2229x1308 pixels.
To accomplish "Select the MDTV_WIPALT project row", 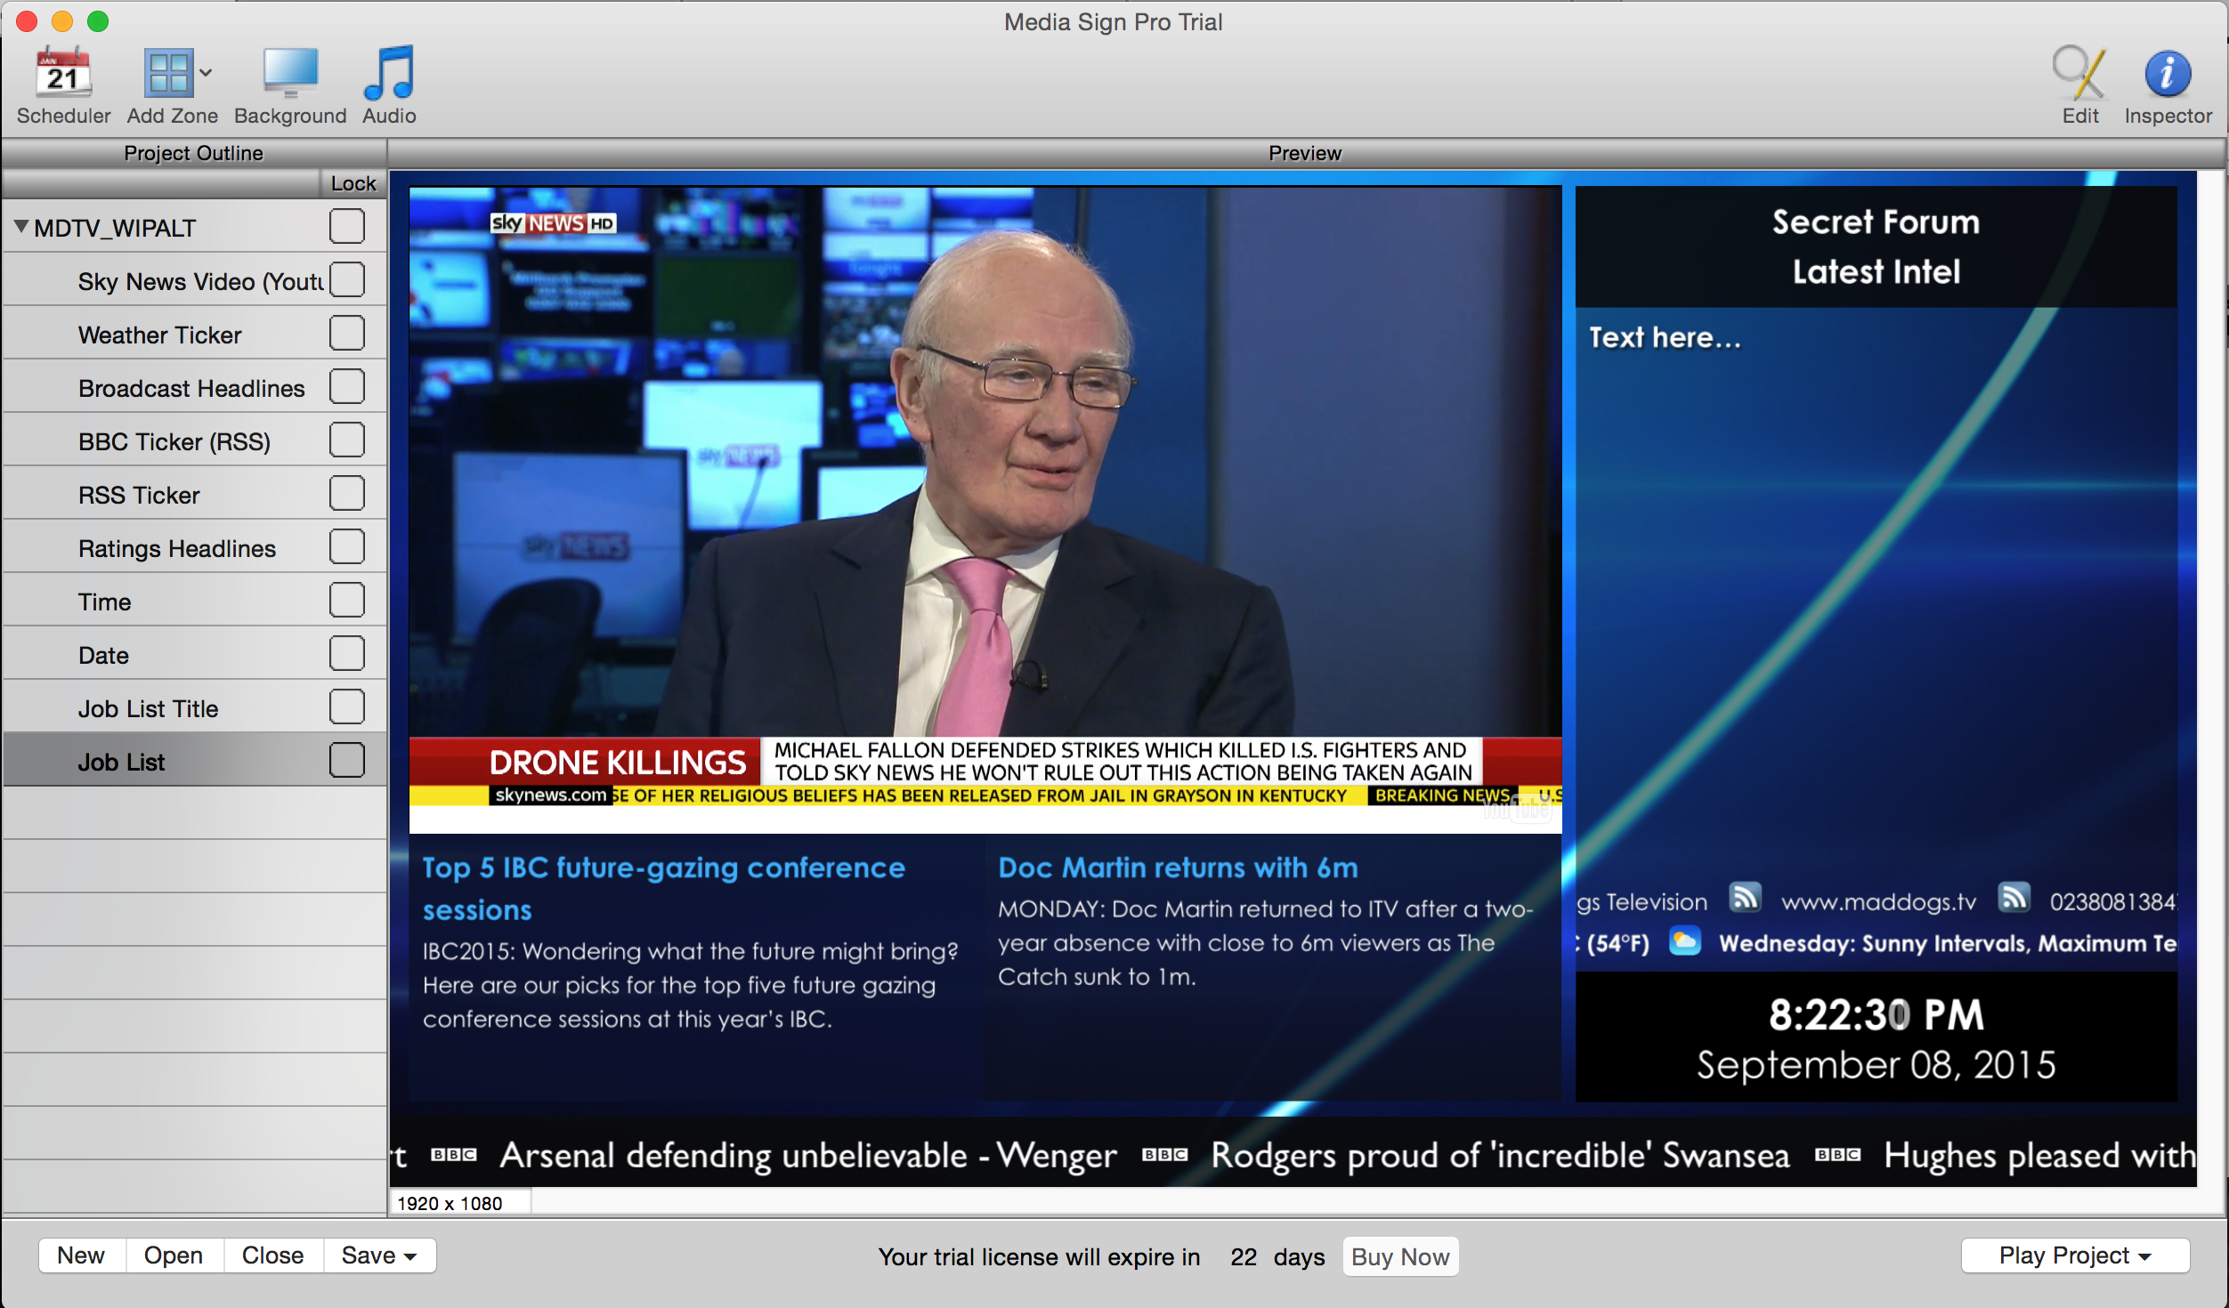I will [195, 226].
